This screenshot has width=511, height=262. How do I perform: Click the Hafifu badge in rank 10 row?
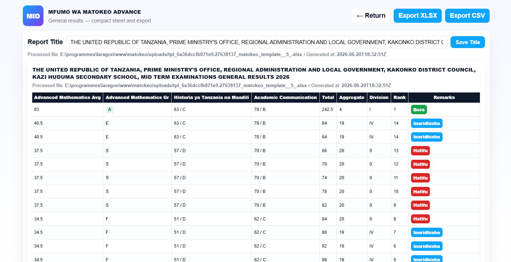[420, 192]
